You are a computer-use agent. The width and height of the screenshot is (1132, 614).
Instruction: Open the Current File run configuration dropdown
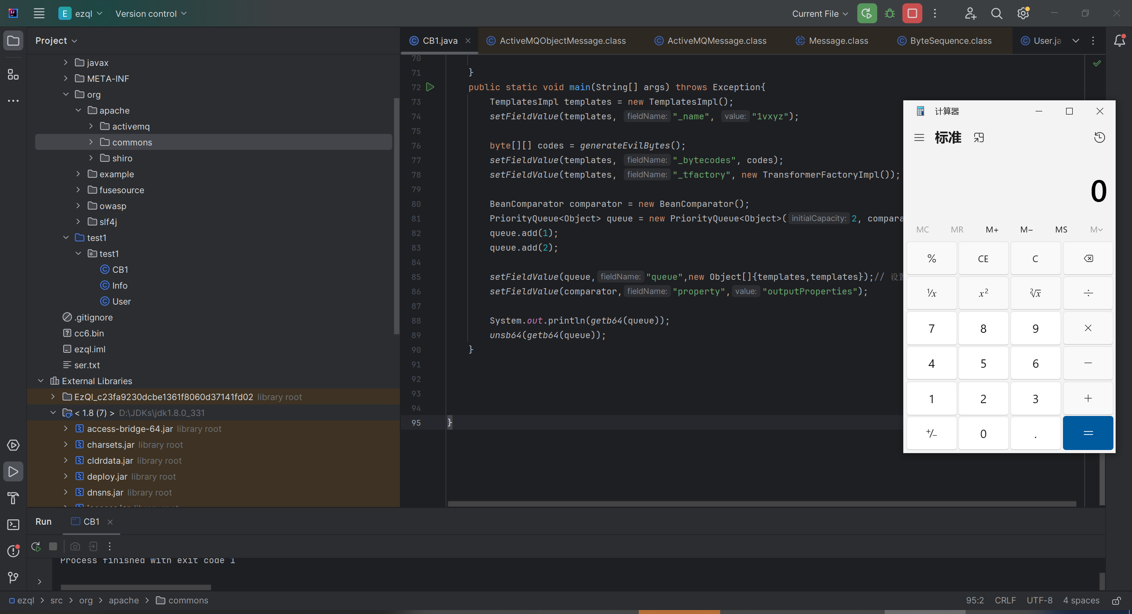pyautogui.click(x=820, y=13)
